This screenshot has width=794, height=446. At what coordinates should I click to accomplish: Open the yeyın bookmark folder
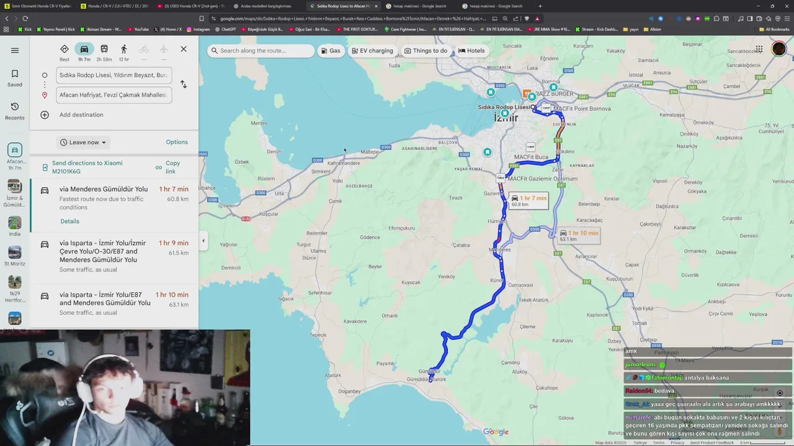(631, 29)
